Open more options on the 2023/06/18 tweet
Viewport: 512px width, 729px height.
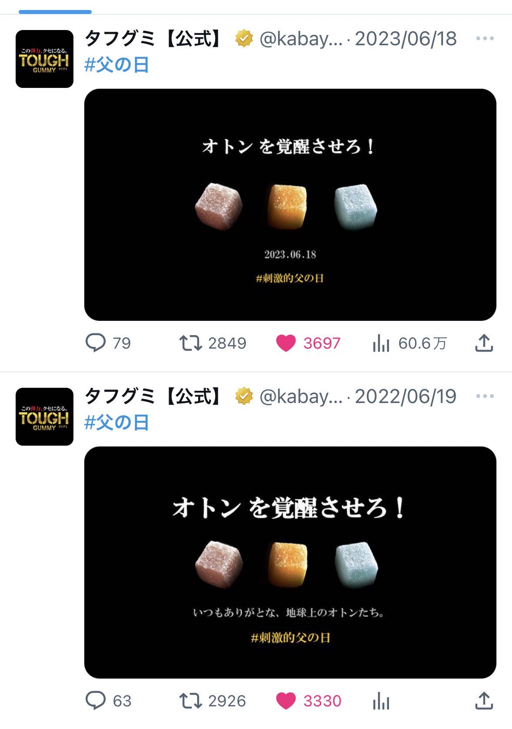[x=485, y=39]
